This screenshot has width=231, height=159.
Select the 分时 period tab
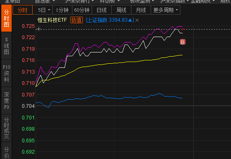[x=23, y=10]
